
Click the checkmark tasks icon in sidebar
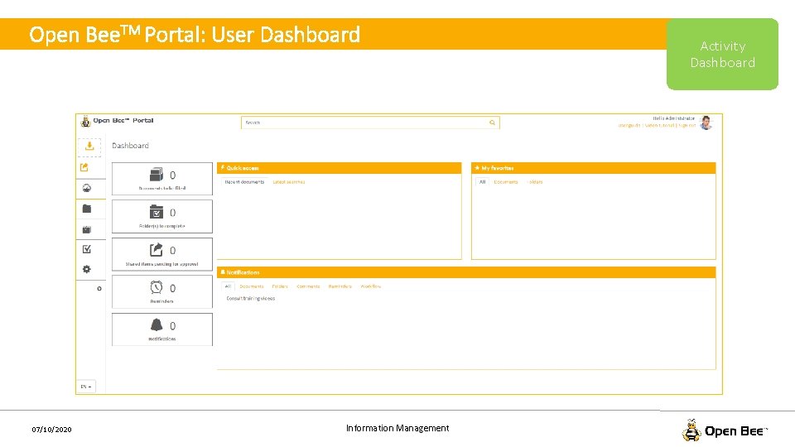coord(87,249)
